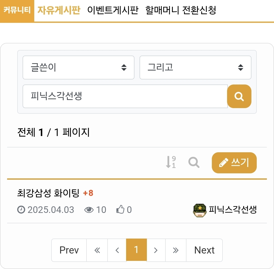Screen dimensions: 274x269
Task: Open the 글쓴이 search field dropdown
Action: (x=78, y=68)
